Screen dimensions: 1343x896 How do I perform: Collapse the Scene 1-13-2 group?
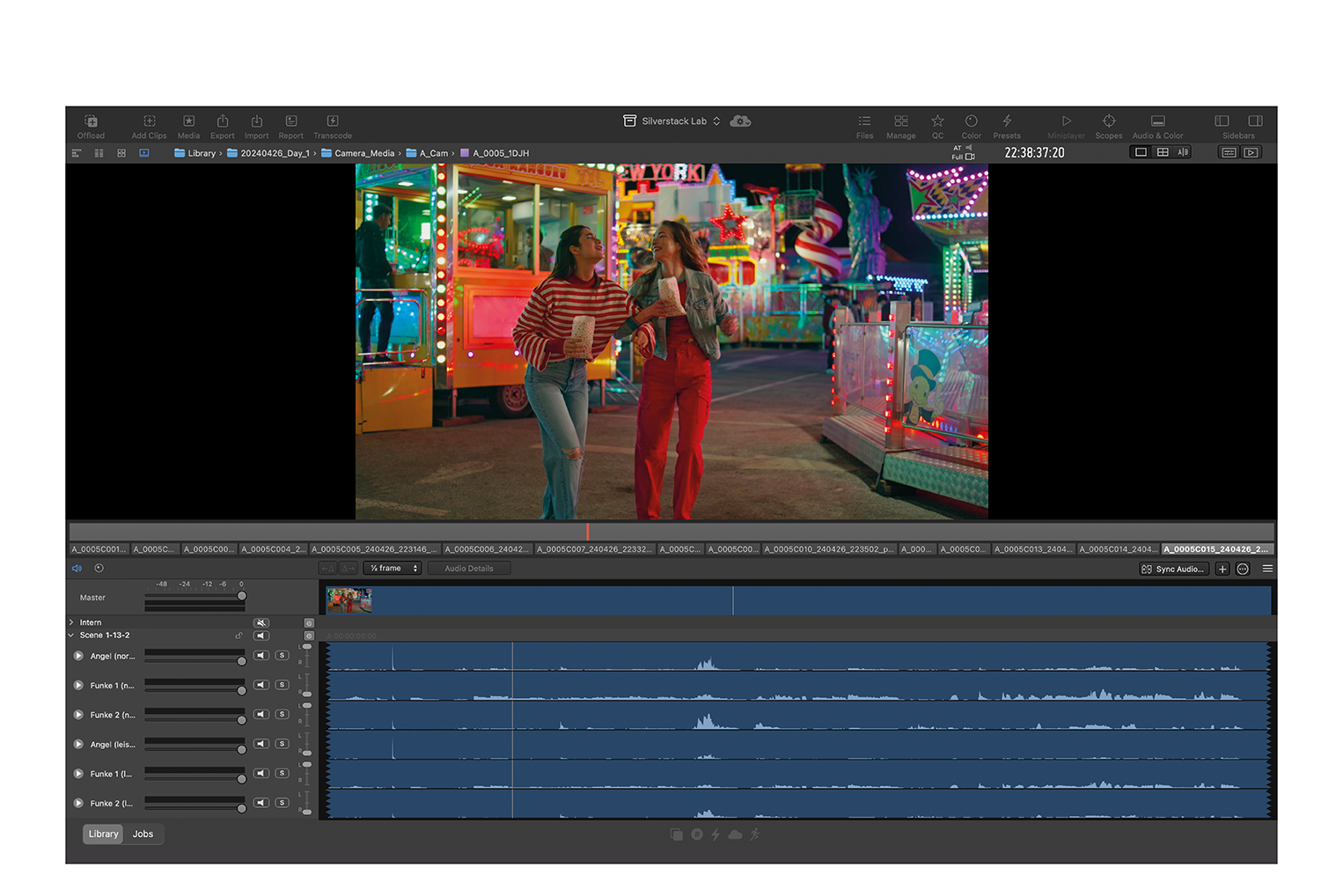[x=71, y=635]
